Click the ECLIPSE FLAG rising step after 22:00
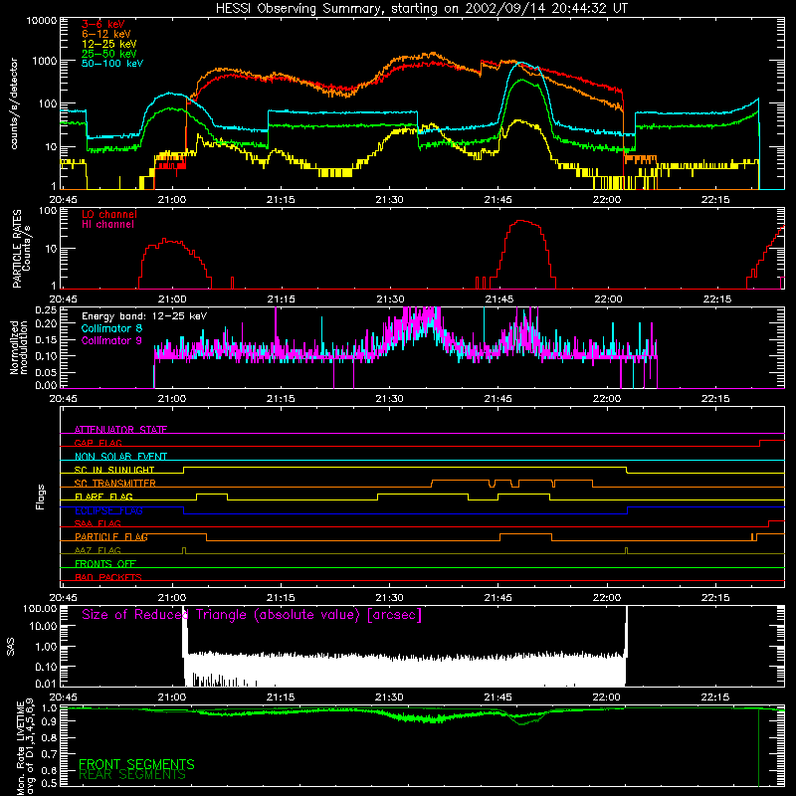 pyautogui.click(x=628, y=510)
